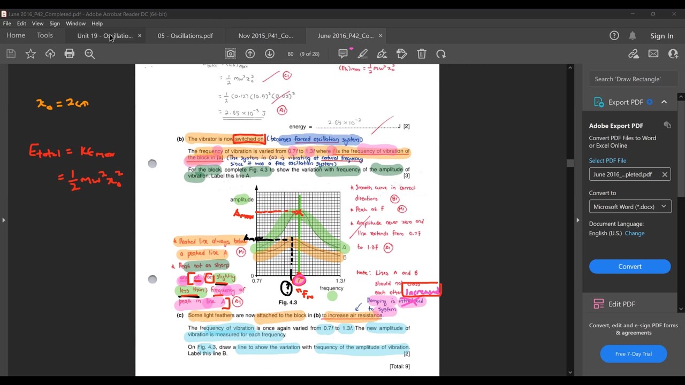Open the Edit PDF tool icon
This screenshot has height=385, width=685.
(599, 304)
